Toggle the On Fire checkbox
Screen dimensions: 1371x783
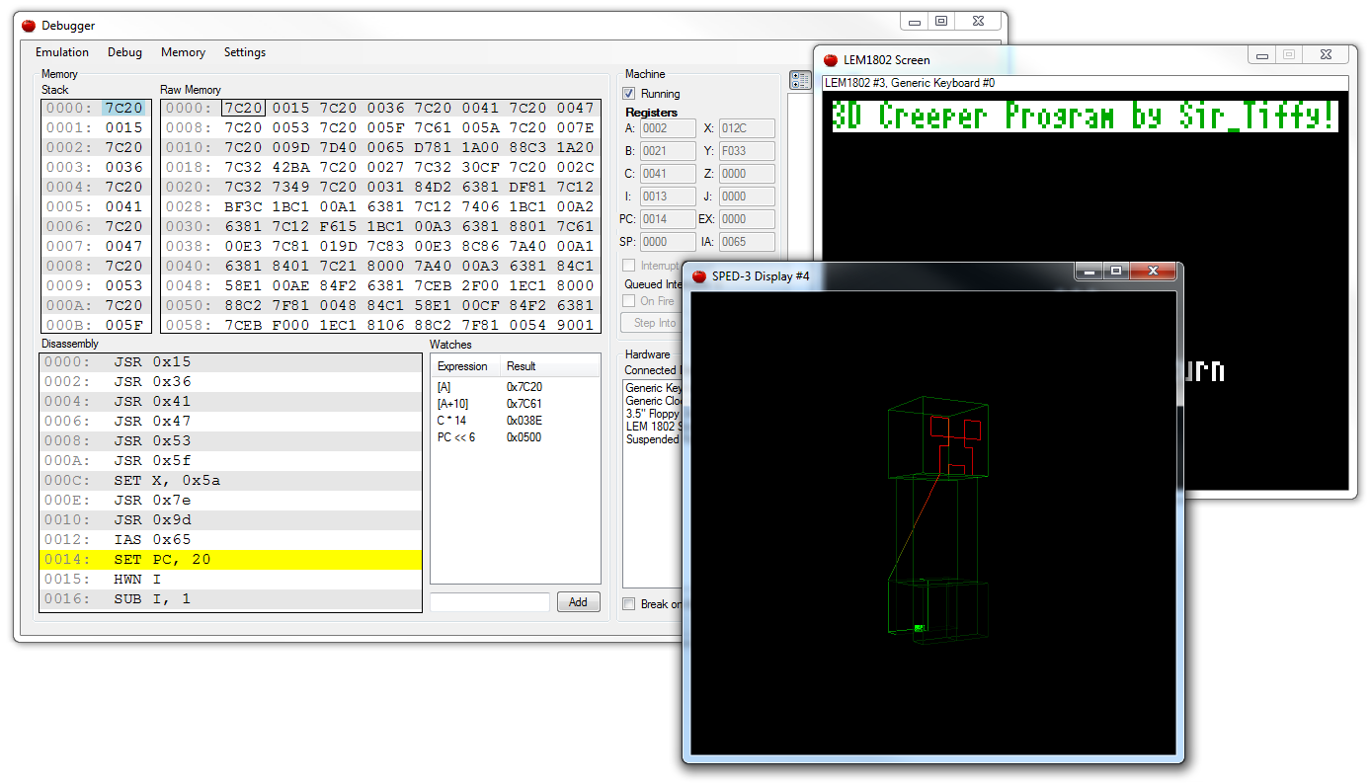(x=629, y=301)
